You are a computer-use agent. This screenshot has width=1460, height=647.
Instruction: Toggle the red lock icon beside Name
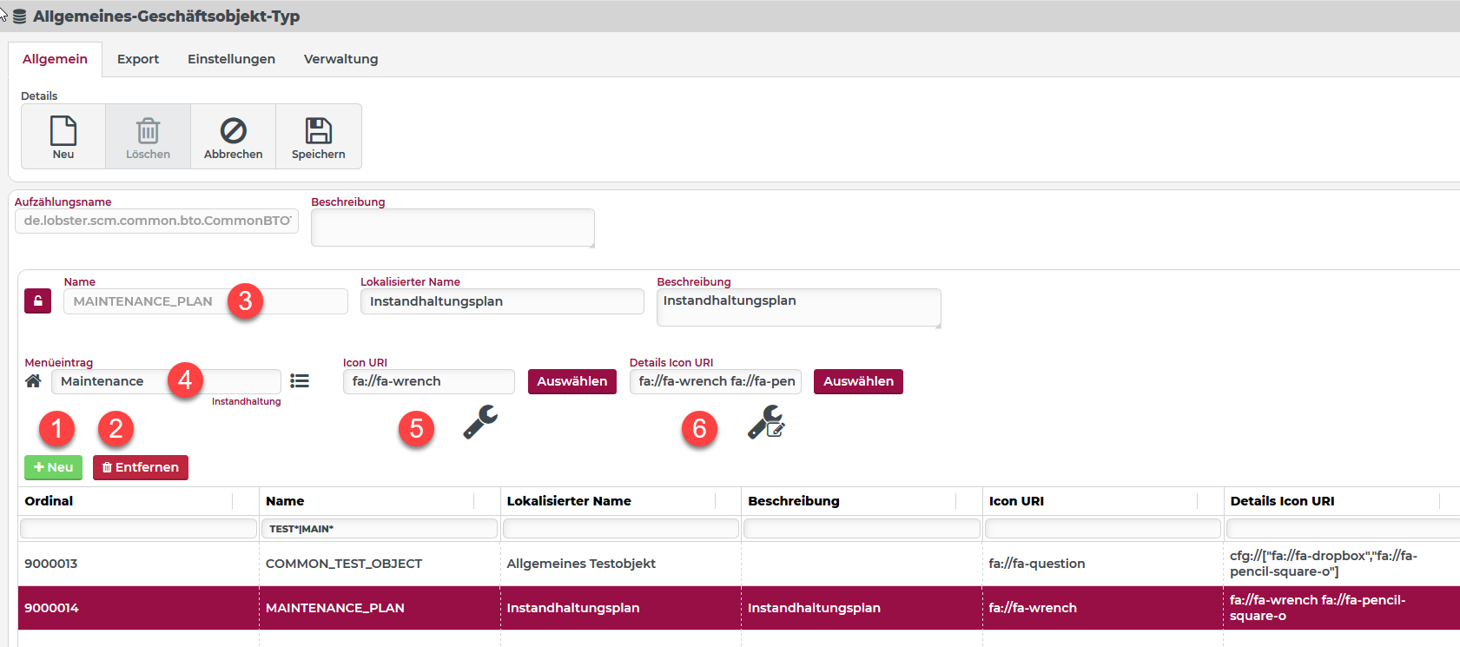coord(37,301)
